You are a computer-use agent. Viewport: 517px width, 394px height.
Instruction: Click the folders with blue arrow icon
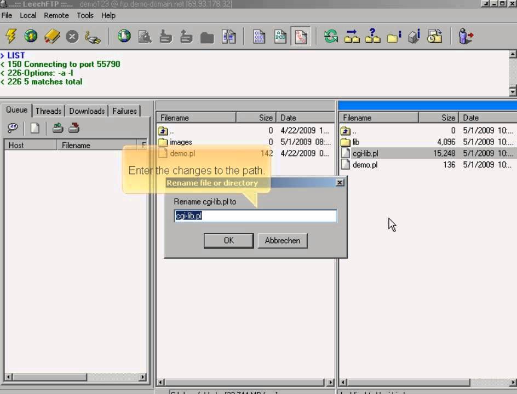pos(352,36)
